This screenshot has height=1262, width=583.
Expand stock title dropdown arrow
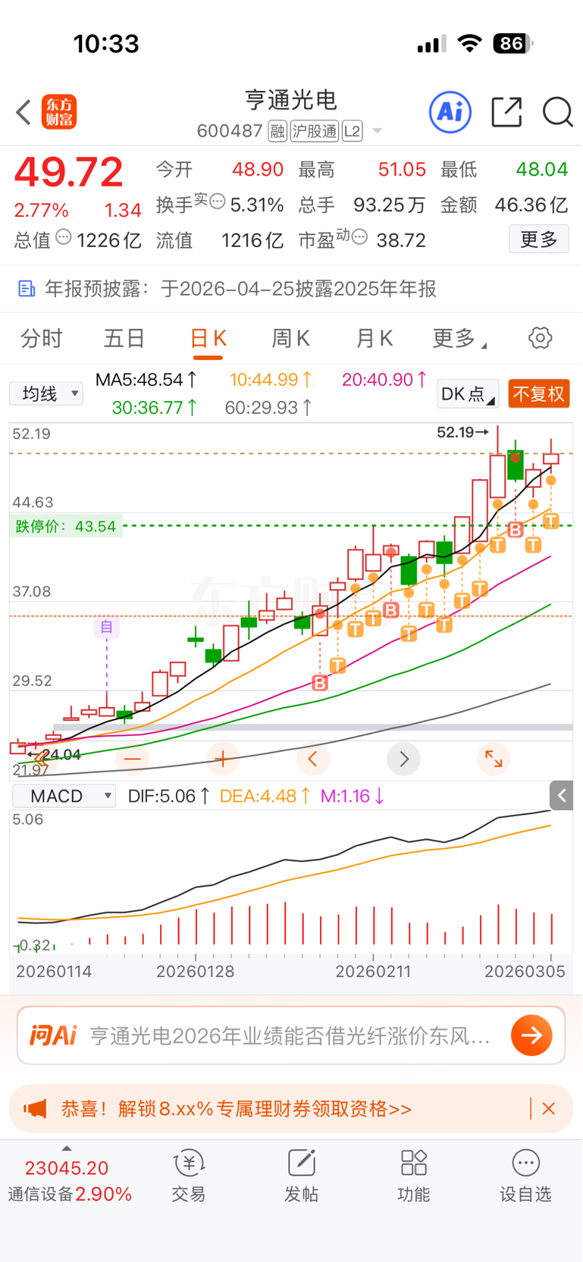[377, 132]
